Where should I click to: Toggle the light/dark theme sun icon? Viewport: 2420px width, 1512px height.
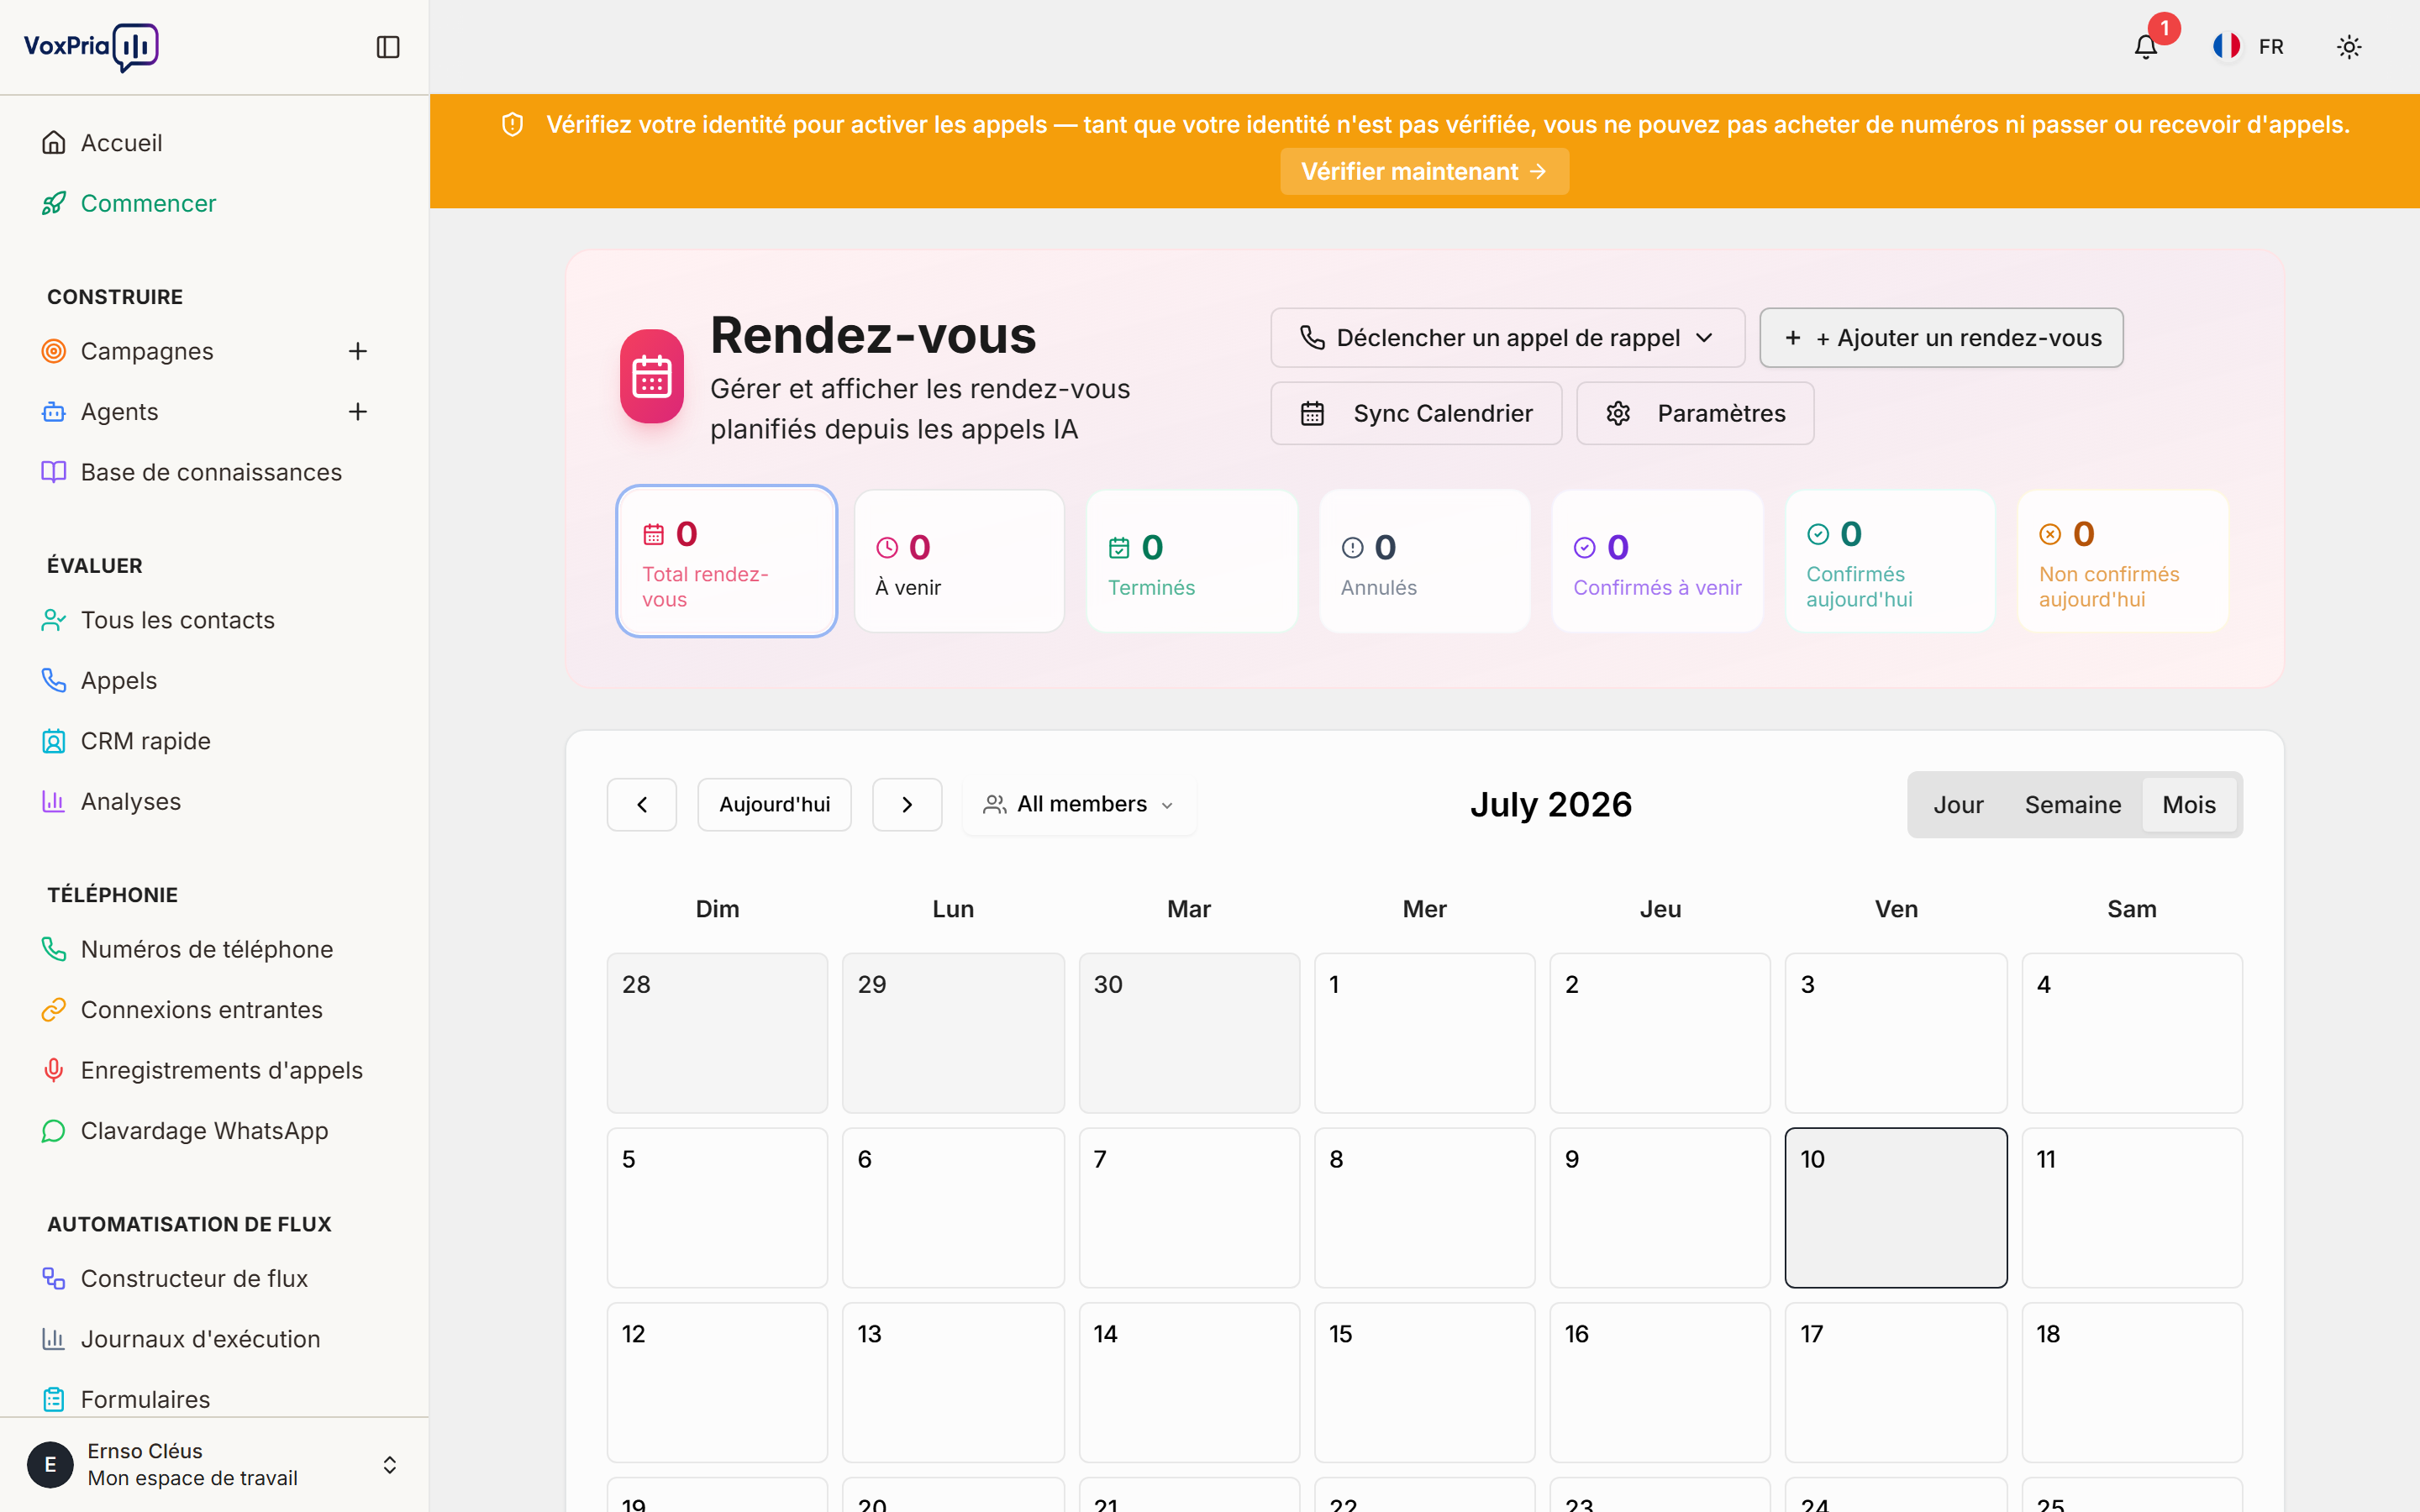coord(2349,47)
